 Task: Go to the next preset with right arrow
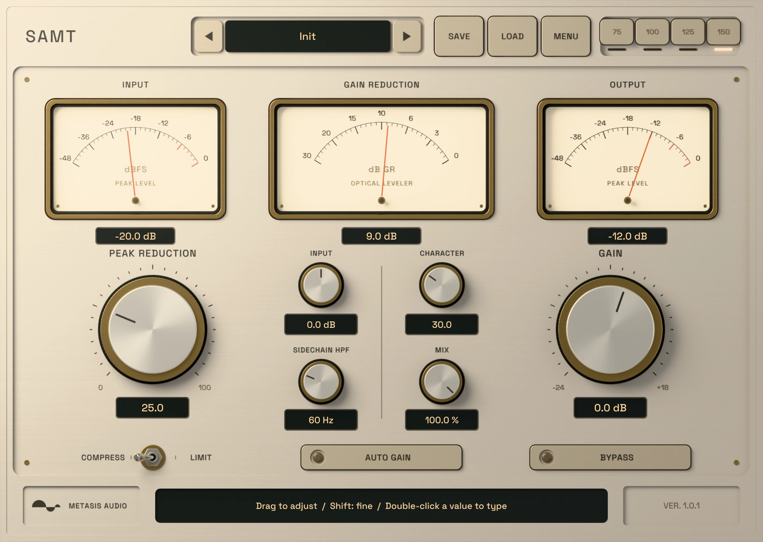407,36
